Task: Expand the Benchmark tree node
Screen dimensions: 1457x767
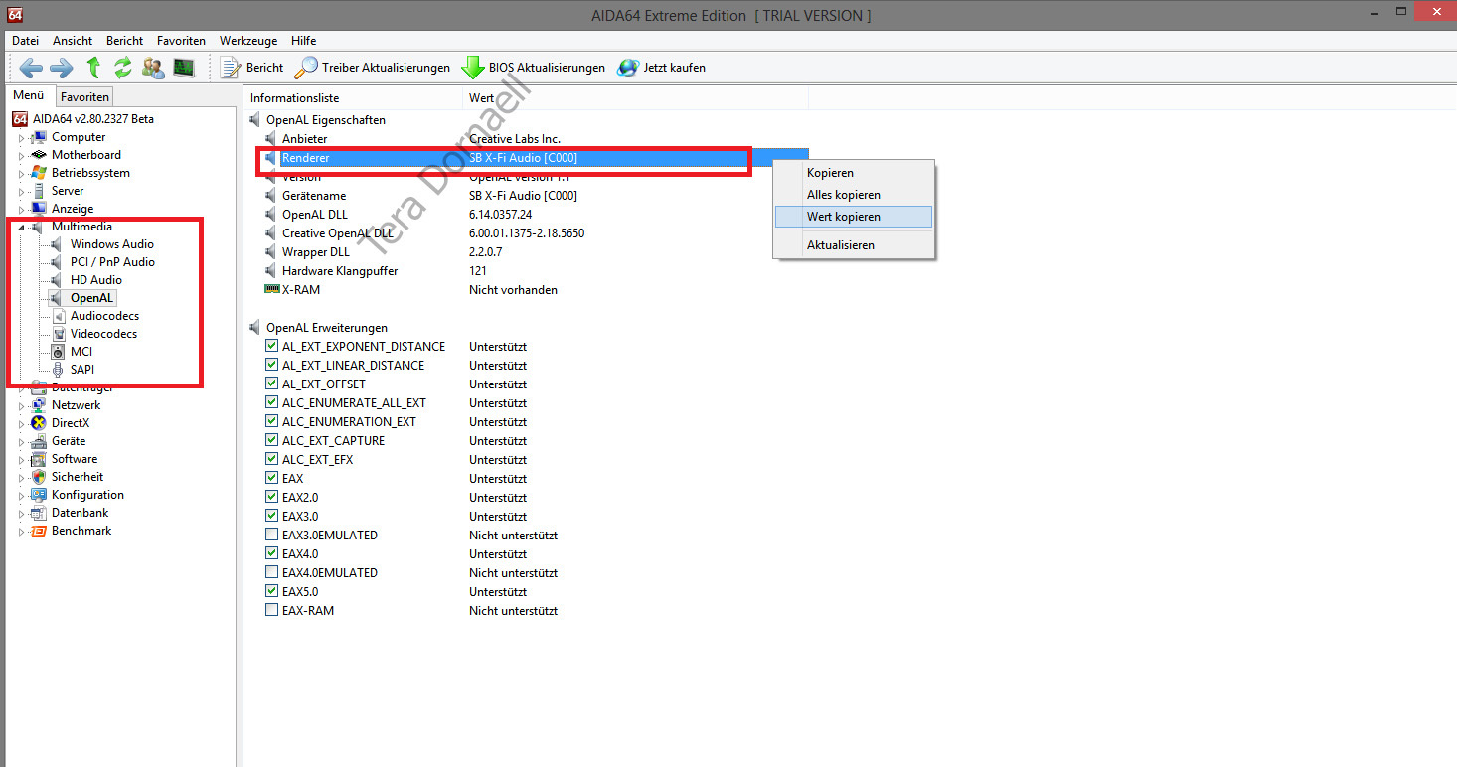Action: point(22,532)
